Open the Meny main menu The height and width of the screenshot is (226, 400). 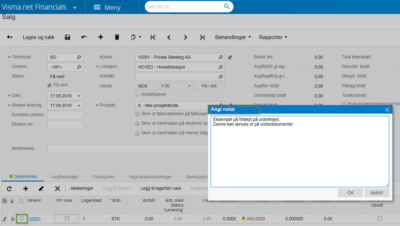(x=107, y=8)
